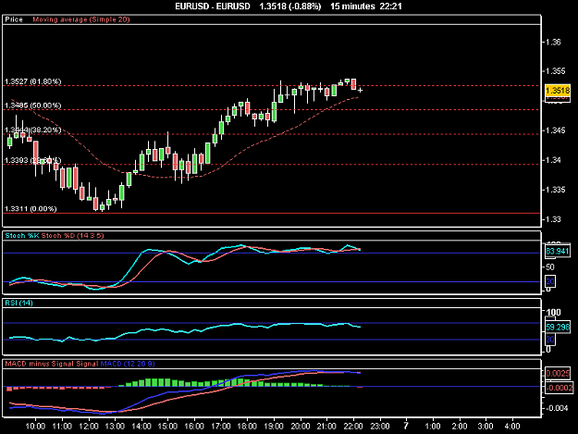Click the 1.355 price axis label
Image resolution: width=578 pixels, height=434 pixels.
coord(556,71)
